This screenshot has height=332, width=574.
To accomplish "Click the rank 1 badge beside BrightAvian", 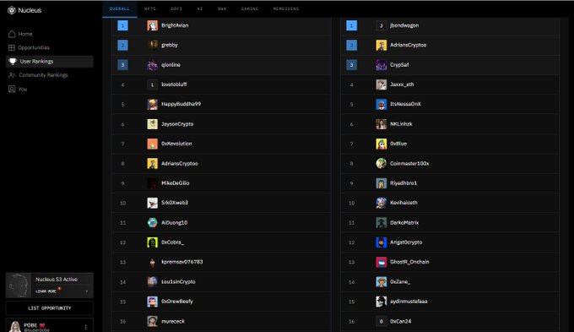I will pos(122,25).
